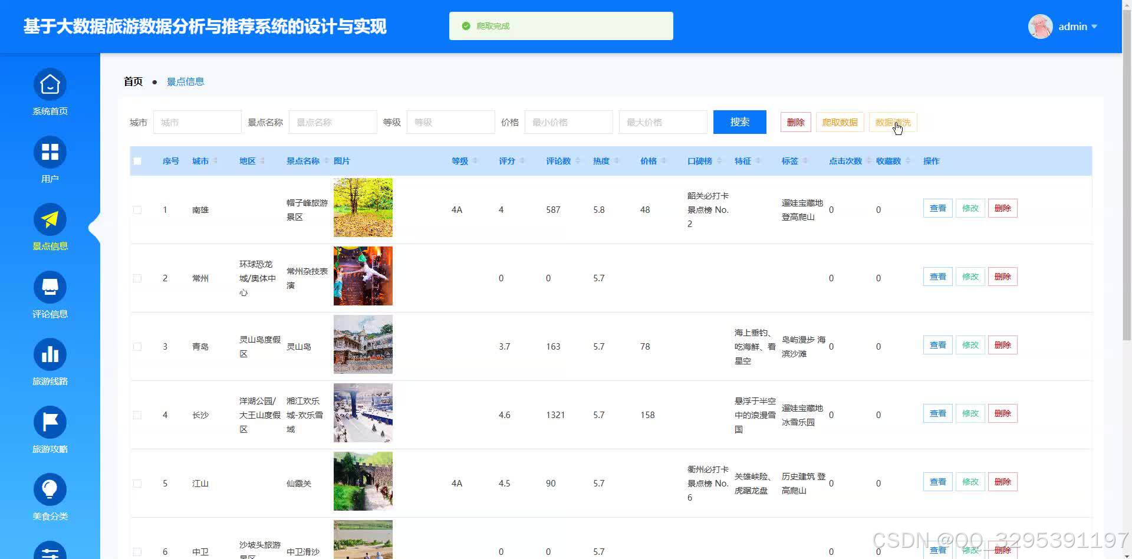Click the green success check icon in notification

pyautogui.click(x=466, y=26)
